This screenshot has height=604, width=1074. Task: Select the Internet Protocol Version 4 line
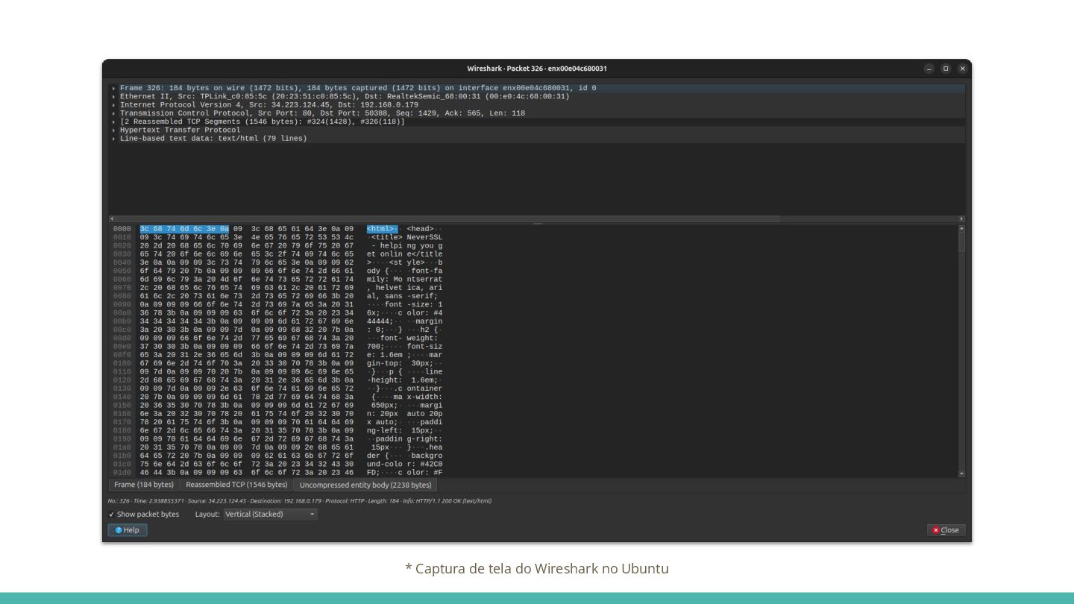[x=269, y=105]
